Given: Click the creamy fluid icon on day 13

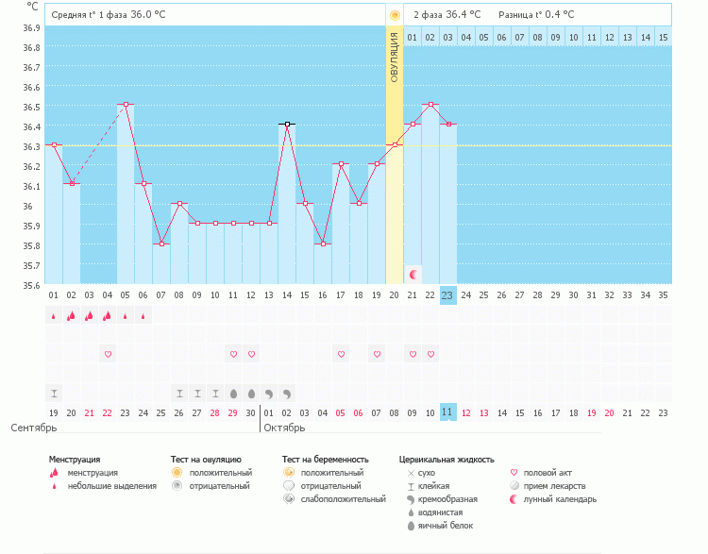Looking at the screenshot, I should pyautogui.click(x=269, y=393).
